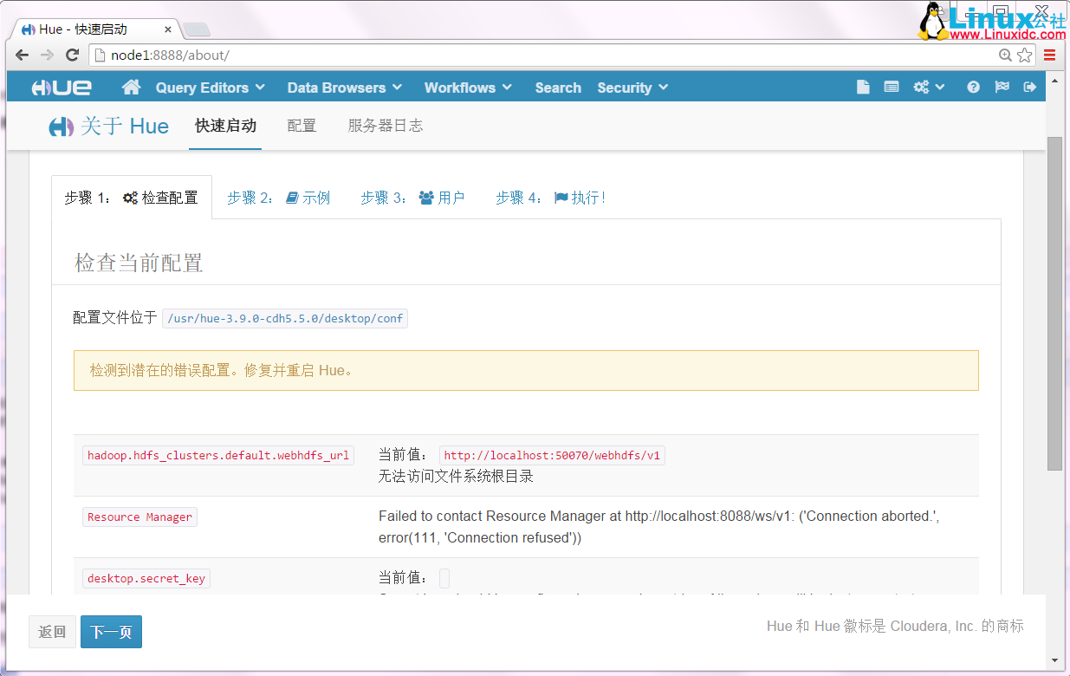Click the address bar URL field
Screen dimensions: 1070x676
point(520,55)
